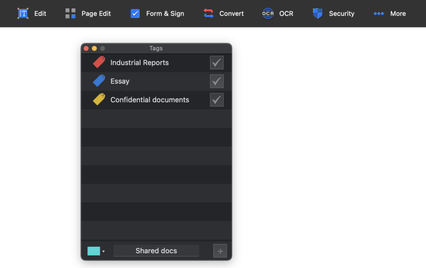Open the Convert arrows icon
Screen dimensions: 426x268
208,13
